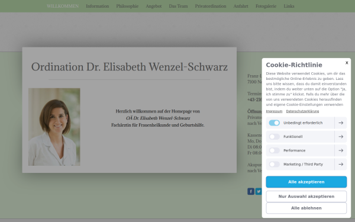This screenshot has width=355, height=222.
Task: Open the WILLKOMMEN menu item
Action: coord(63,6)
